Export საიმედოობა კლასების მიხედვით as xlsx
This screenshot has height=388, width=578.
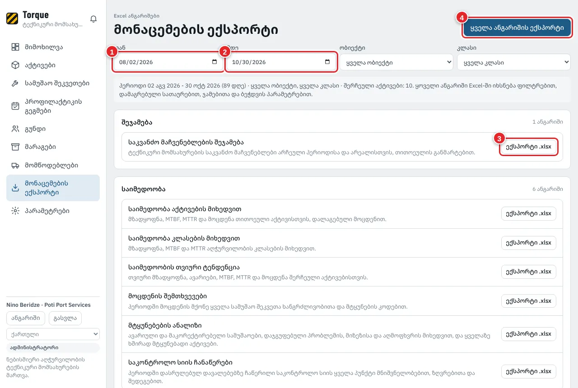click(x=529, y=243)
